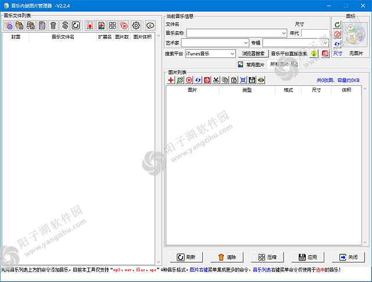
Task: Click the 应用 button
Action: [x=307, y=257]
